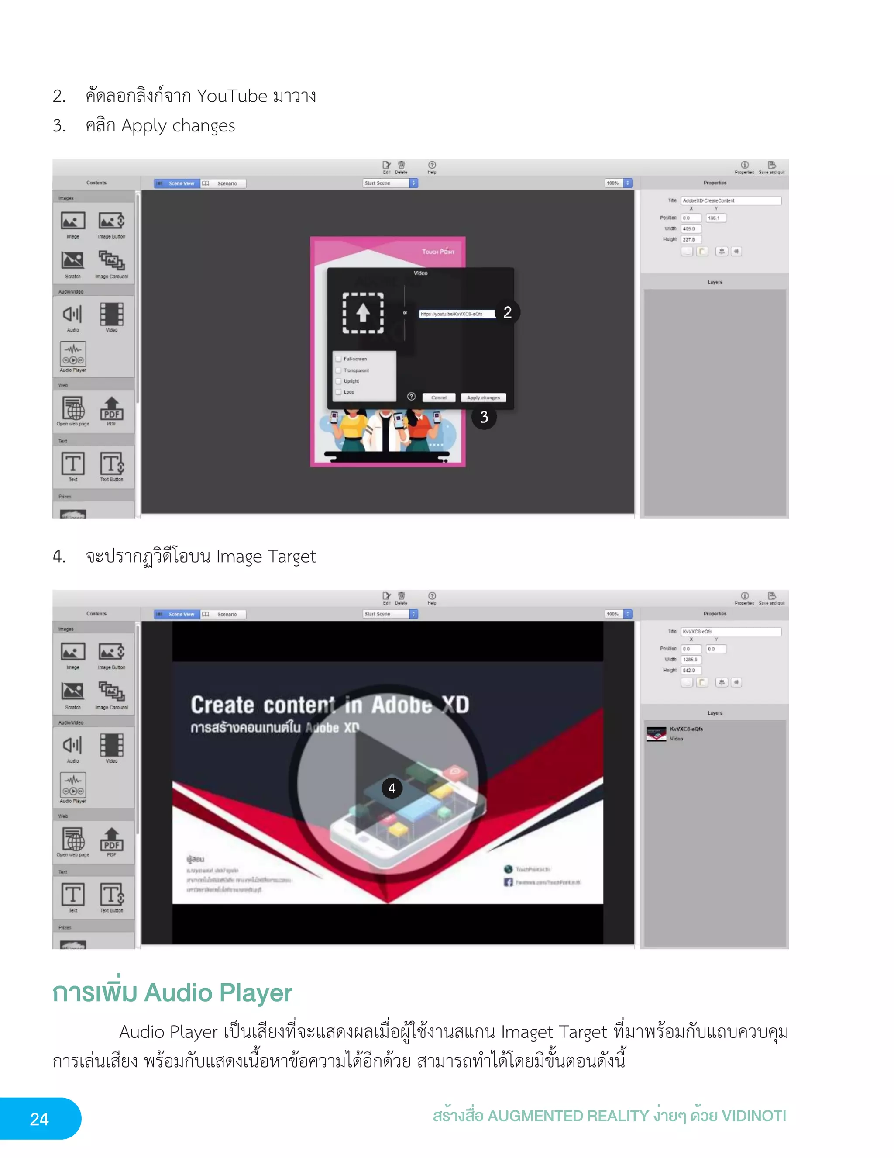Switch to Scene View tab in the Video dialog screenshot

point(177,183)
